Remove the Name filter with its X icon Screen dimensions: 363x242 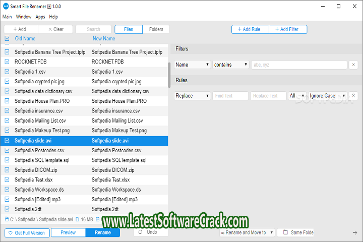tap(353, 65)
